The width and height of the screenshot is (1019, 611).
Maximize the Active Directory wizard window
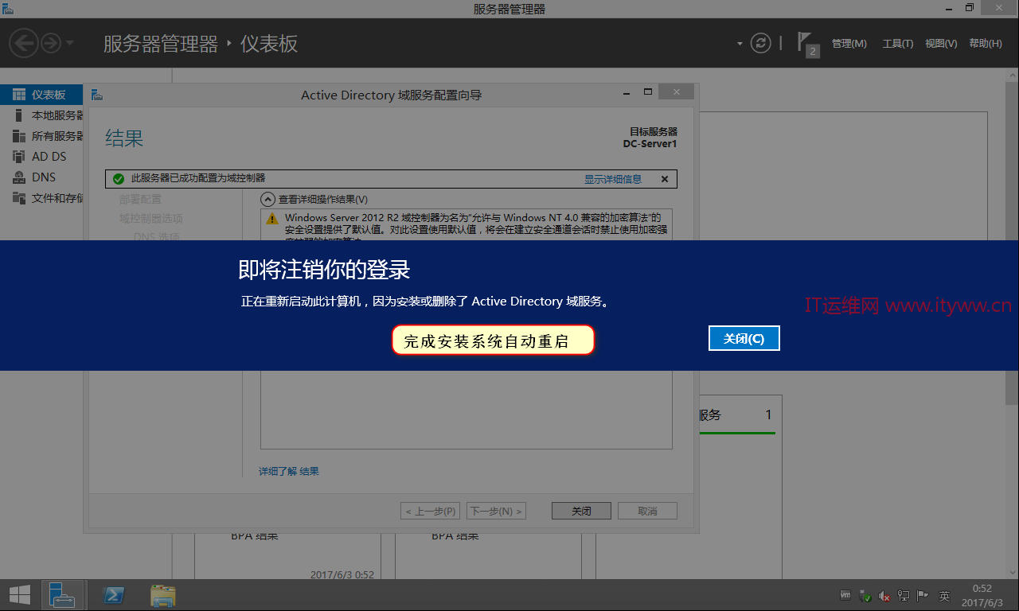pos(648,92)
